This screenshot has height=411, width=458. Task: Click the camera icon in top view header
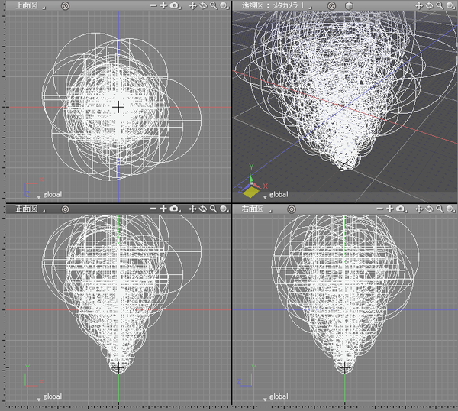click(174, 5)
